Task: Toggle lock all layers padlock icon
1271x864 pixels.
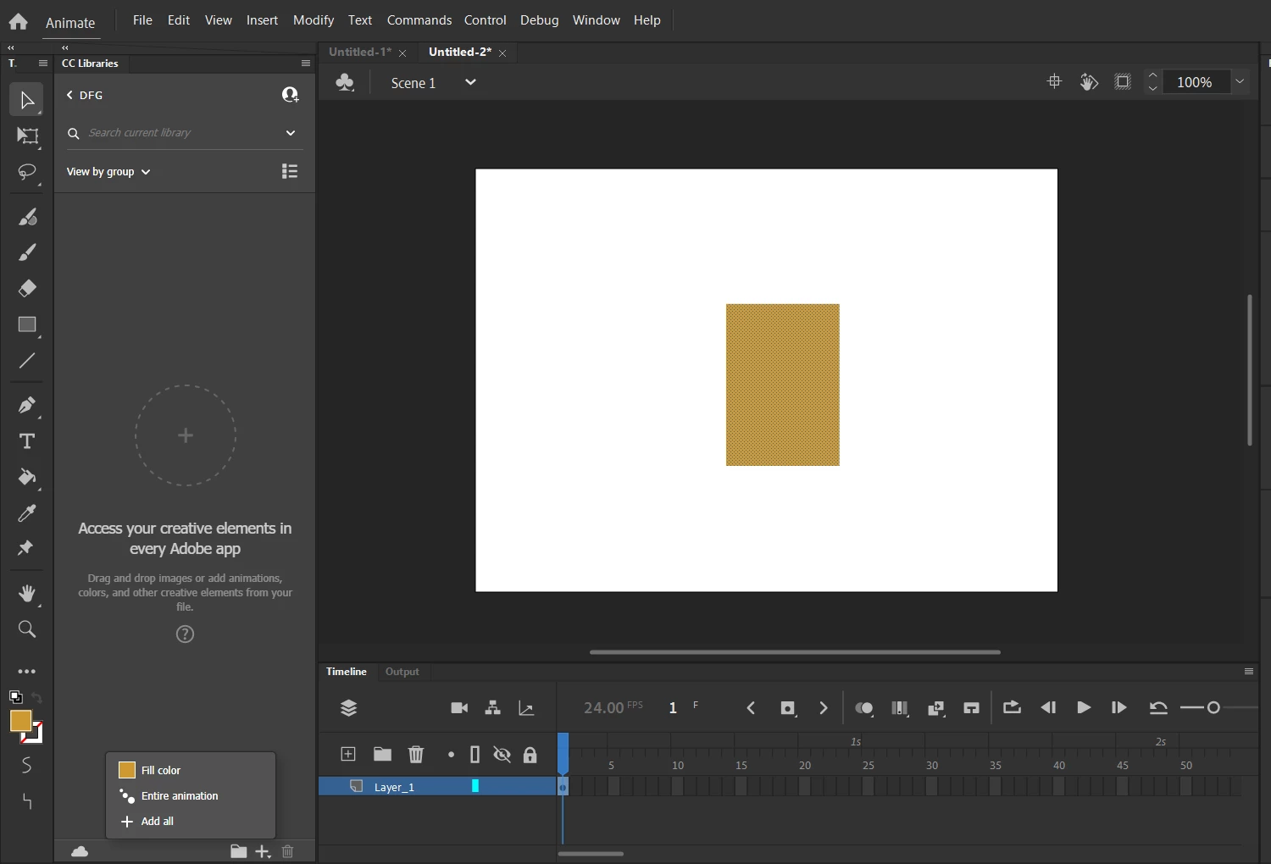Action: [x=530, y=755]
